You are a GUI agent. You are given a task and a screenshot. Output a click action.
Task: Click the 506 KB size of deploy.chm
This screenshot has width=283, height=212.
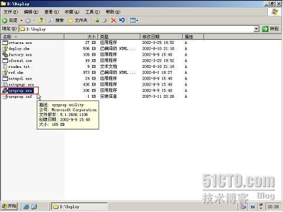pos(89,49)
